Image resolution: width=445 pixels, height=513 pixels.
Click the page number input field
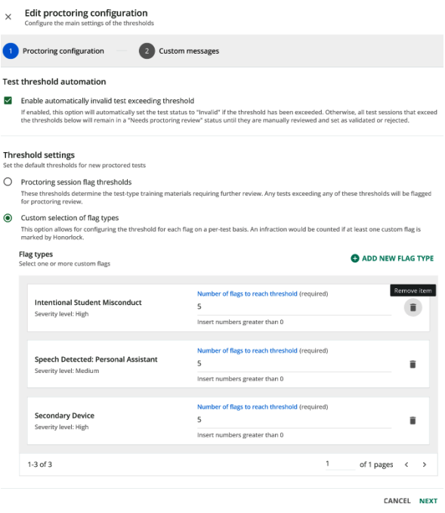coord(340,464)
